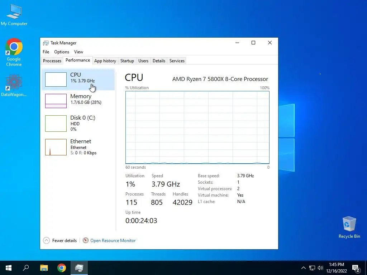Click the CPU utilization graph area
Screen dimensions: 367x275
tap(197, 127)
